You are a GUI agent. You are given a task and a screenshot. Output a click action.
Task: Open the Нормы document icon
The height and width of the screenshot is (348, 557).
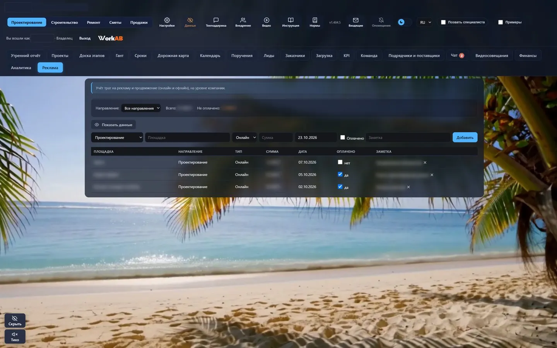pyautogui.click(x=314, y=22)
